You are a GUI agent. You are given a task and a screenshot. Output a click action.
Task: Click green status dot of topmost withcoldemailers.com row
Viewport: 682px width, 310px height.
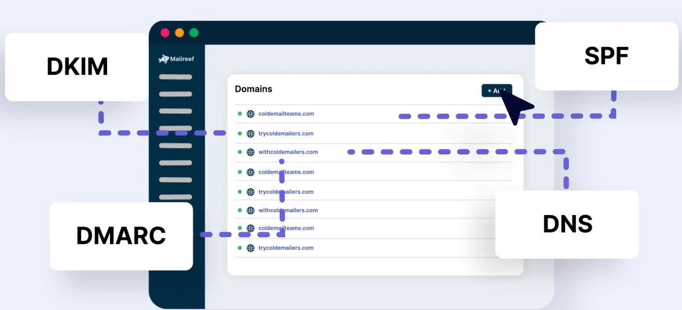click(240, 152)
